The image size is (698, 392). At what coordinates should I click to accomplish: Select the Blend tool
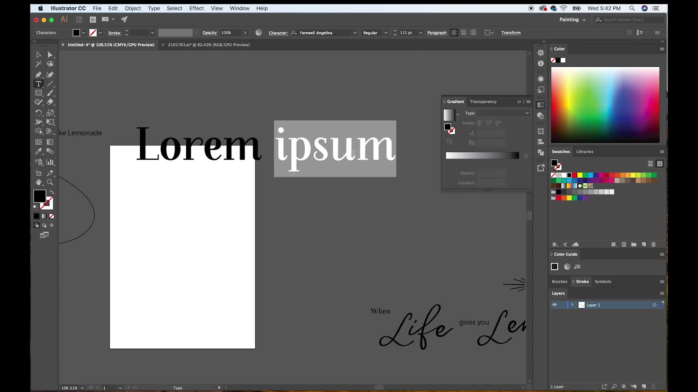pos(51,151)
